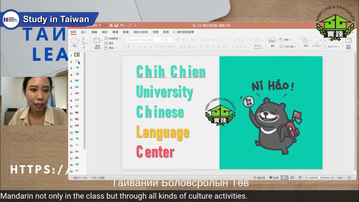This screenshot has width=359, height=202.
Task: Click the Cut scissors icon
Action: [83, 39]
